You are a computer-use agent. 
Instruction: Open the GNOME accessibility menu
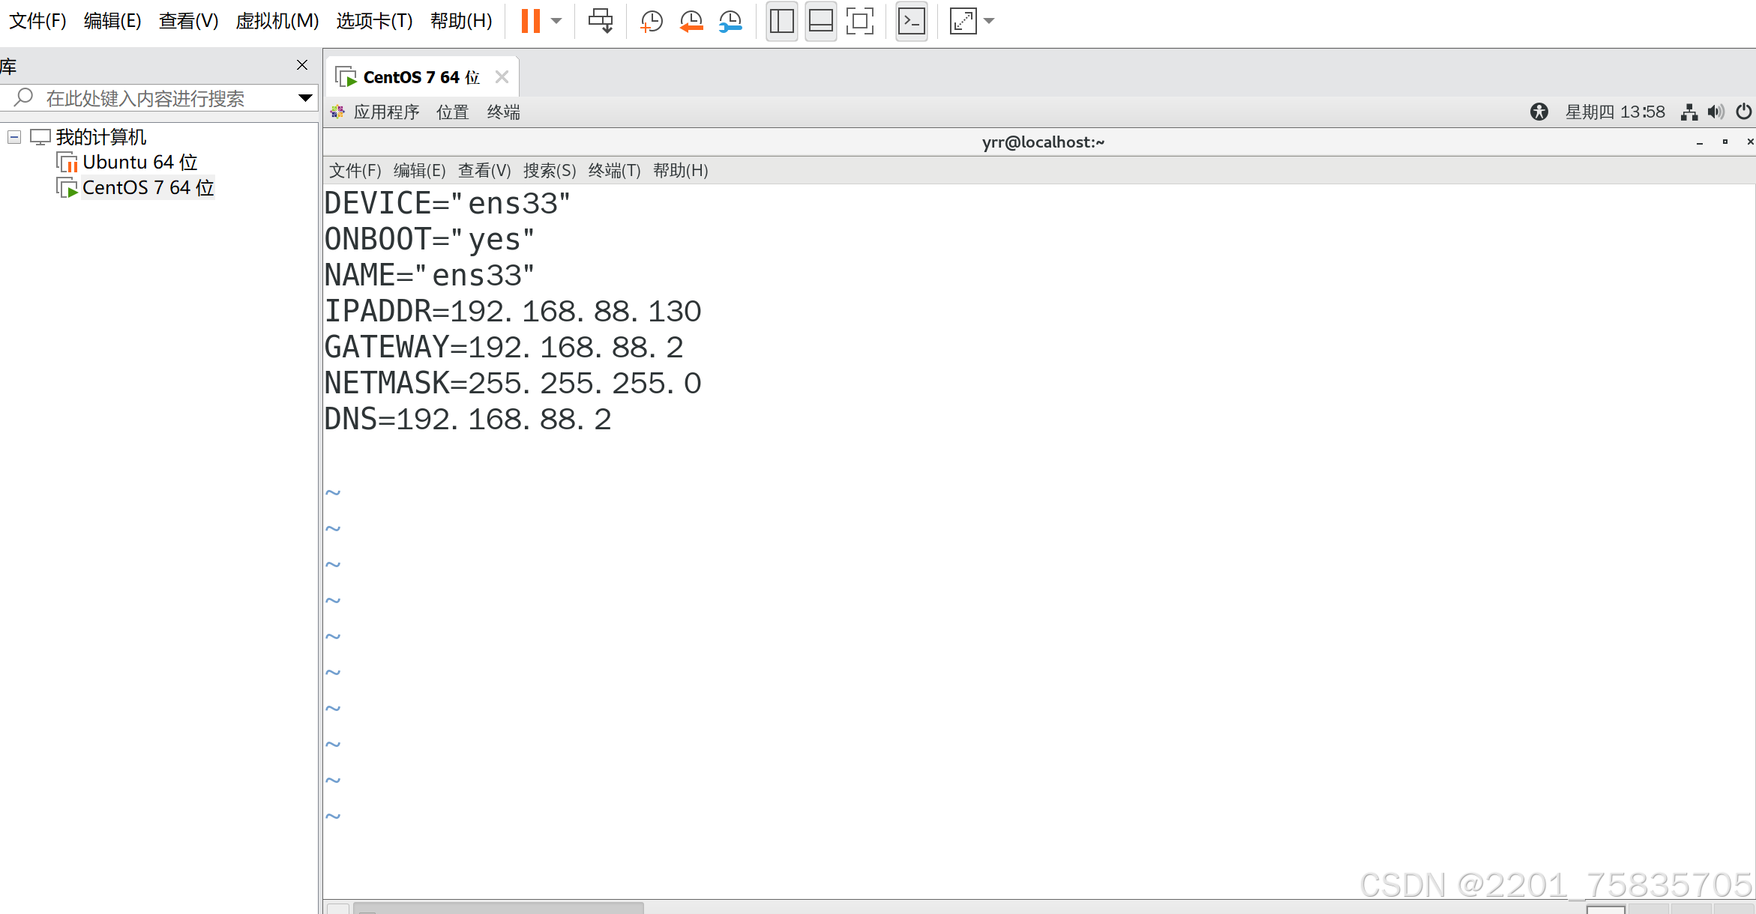click(x=1539, y=112)
